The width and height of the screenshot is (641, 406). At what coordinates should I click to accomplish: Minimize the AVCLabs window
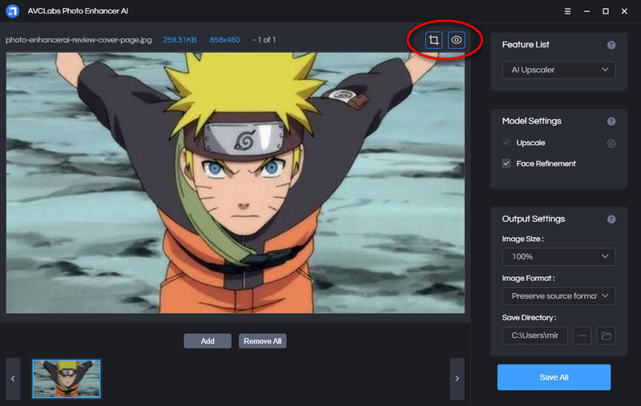point(587,11)
